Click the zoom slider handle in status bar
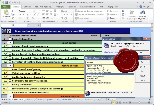154x105 pixels. point(139,102)
